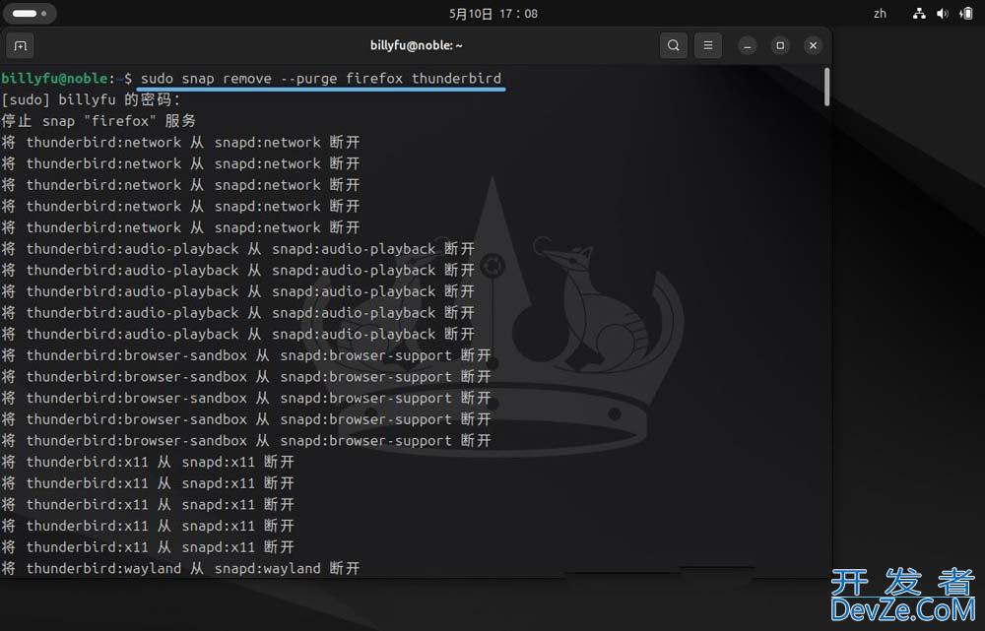The width and height of the screenshot is (985, 631).
Task: Click the battery status icon
Action: (x=966, y=13)
